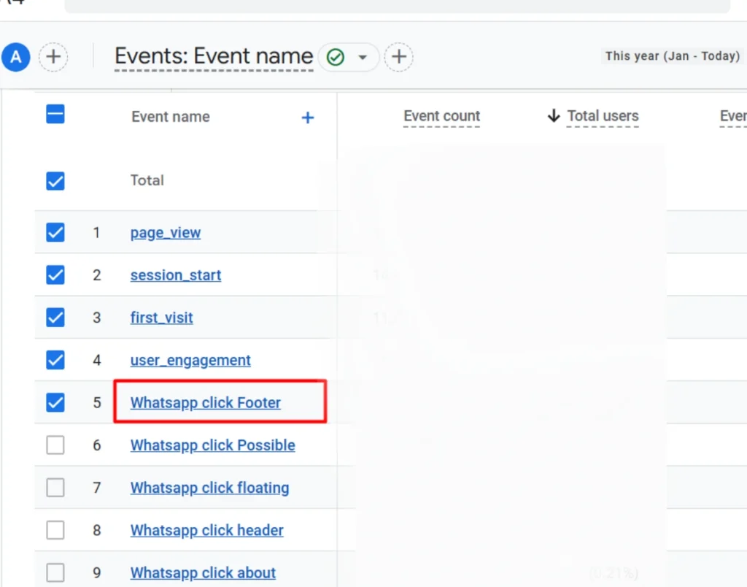
Task: Open the Whatsapp click header event
Action: tap(206, 530)
